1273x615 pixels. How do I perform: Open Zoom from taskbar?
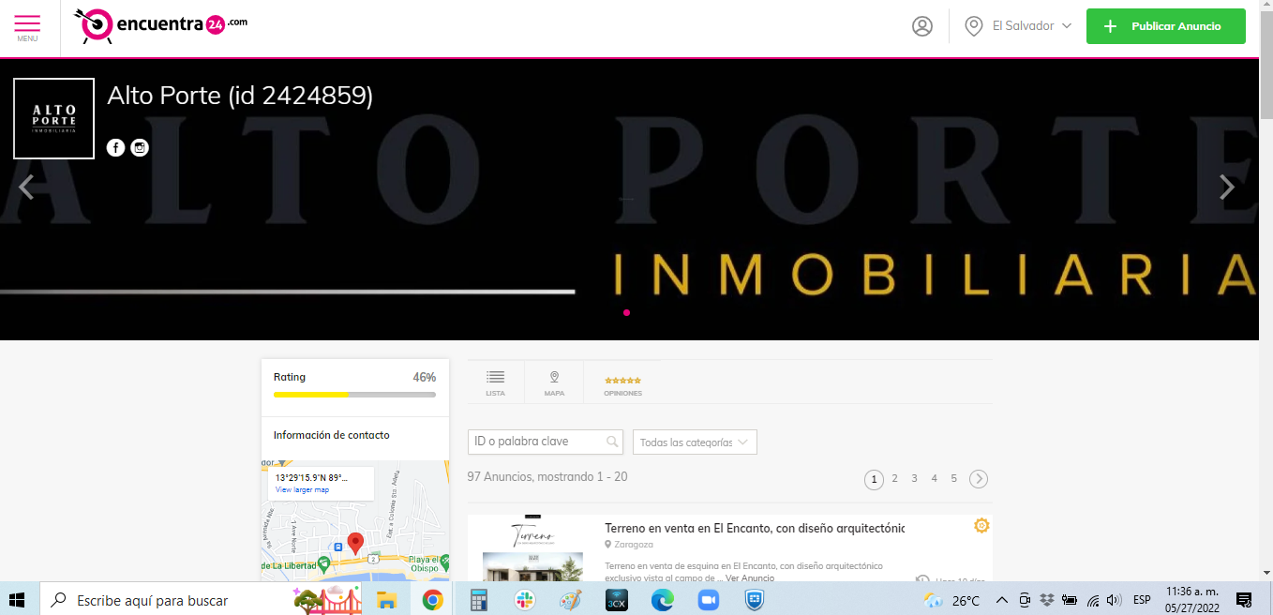coord(708,600)
